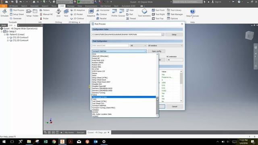Select the 2D Pocket operation
The width and height of the screenshot is (258, 145).
click(x=77, y=14)
